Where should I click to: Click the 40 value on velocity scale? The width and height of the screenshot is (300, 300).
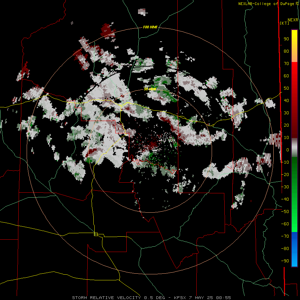coord(286,101)
